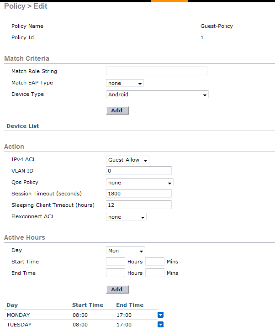
Task: Click Add button under End Time
Action: [x=118, y=289]
